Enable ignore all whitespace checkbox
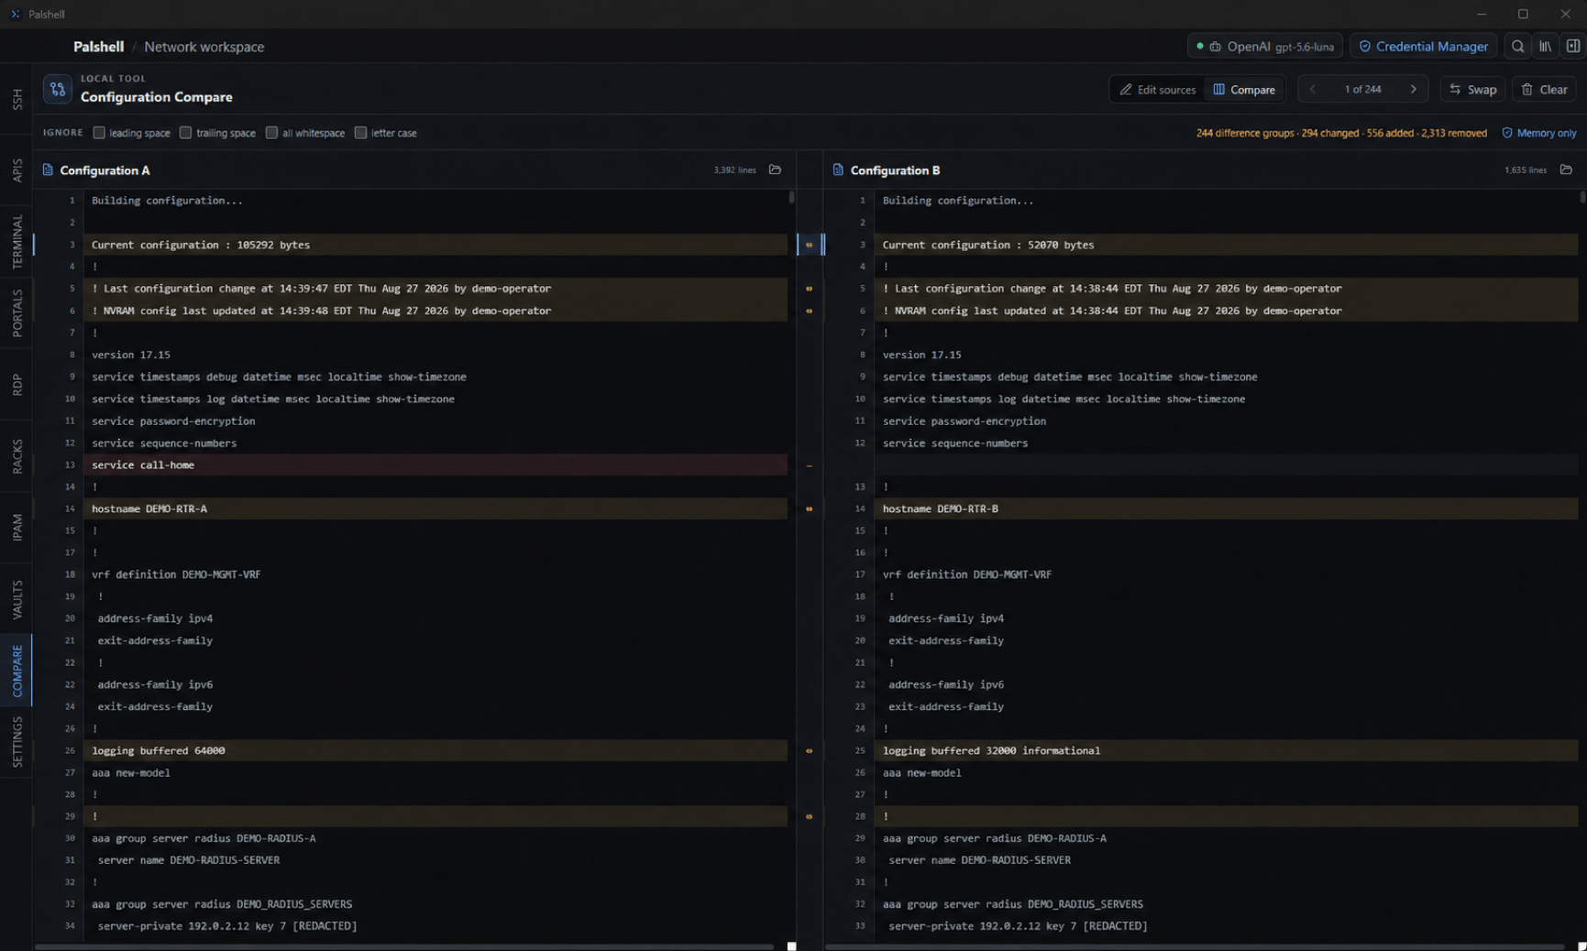Screen dimensions: 1587x951 coord(271,133)
